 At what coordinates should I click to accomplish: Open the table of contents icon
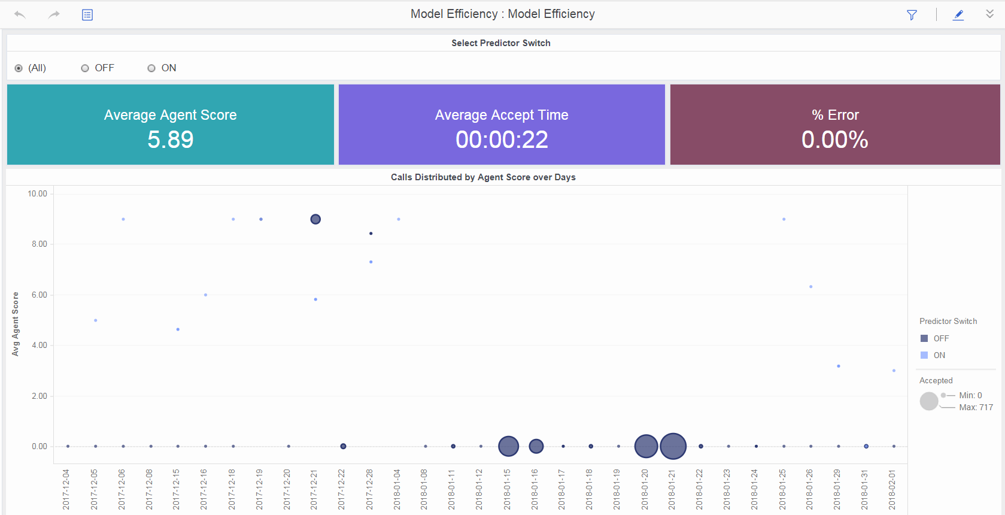[x=87, y=14]
